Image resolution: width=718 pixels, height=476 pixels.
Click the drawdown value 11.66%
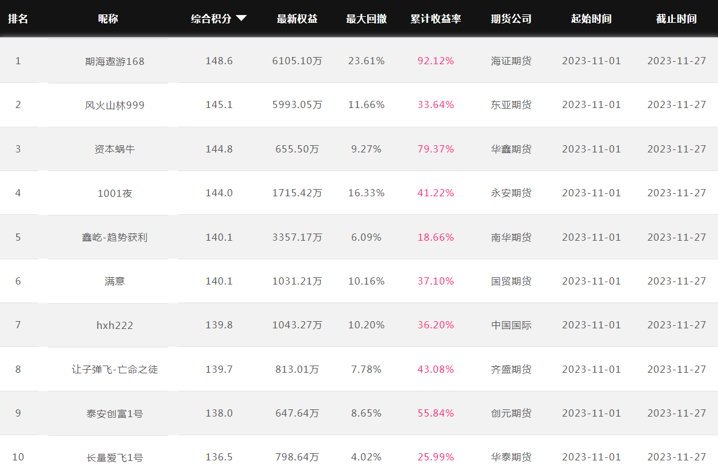[x=367, y=104]
